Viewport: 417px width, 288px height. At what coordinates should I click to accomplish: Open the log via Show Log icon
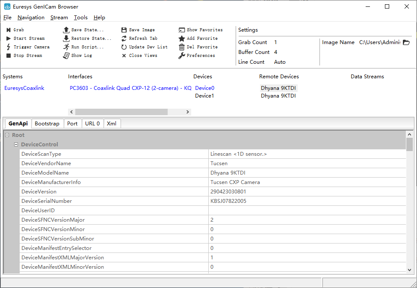(x=66, y=56)
